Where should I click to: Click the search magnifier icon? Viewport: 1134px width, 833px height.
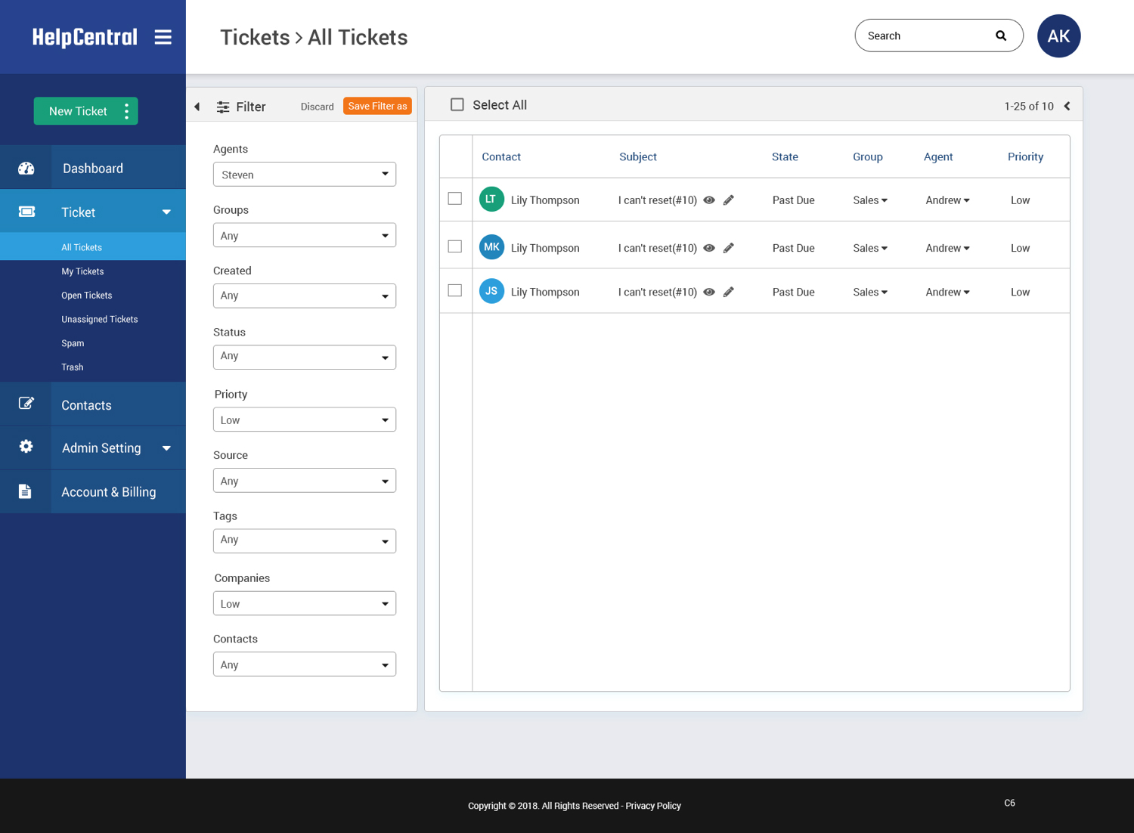[x=1001, y=36]
